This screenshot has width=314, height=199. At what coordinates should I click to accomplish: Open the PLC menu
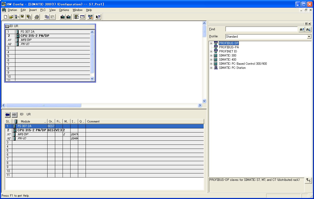point(43,10)
